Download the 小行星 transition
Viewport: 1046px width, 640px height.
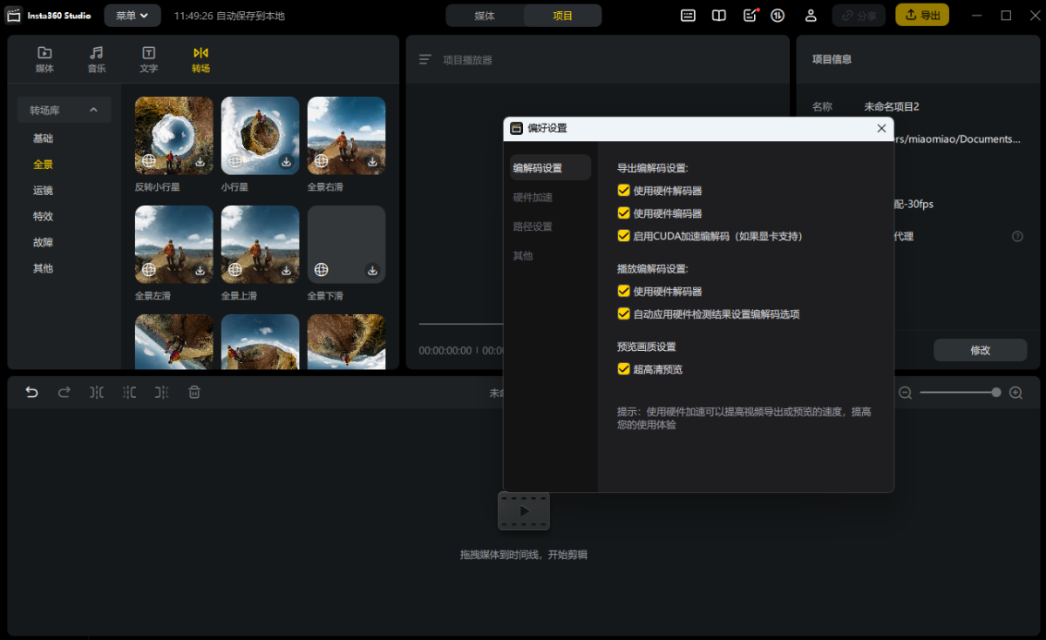click(286, 162)
